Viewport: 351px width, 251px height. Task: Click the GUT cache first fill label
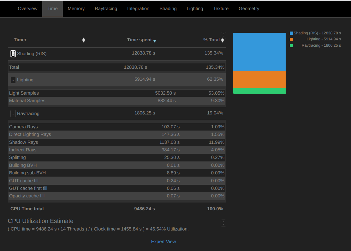coord(28,188)
